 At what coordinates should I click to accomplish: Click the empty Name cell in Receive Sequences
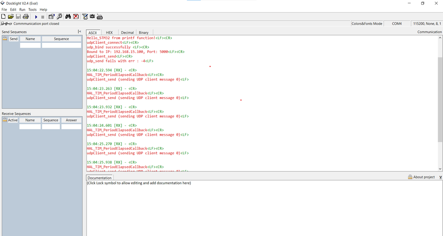point(30,126)
